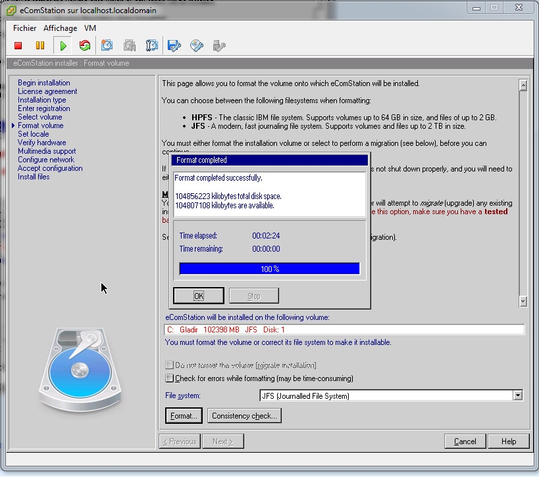539x477 pixels.
Task: Expand the File system dropdown arrow
Action: point(518,396)
